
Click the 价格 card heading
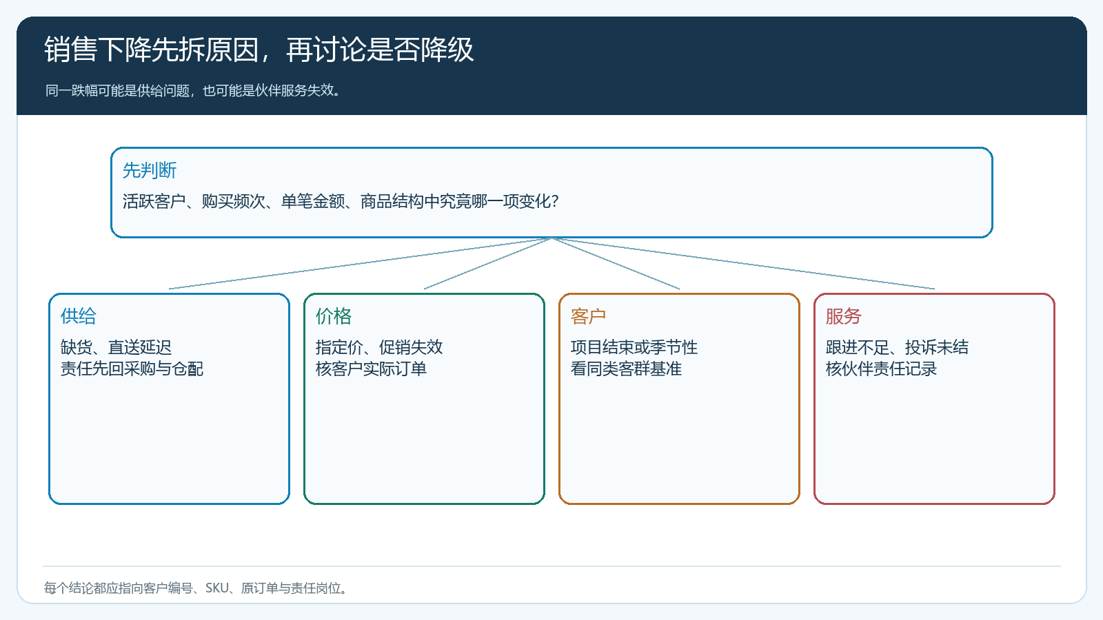click(x=334, y=316)
